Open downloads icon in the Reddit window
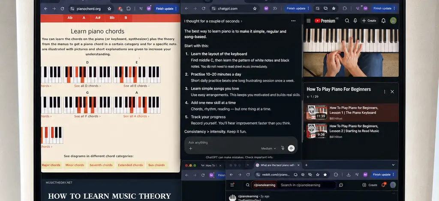Viewport: 439px width, 201px height. click(349, 175)
